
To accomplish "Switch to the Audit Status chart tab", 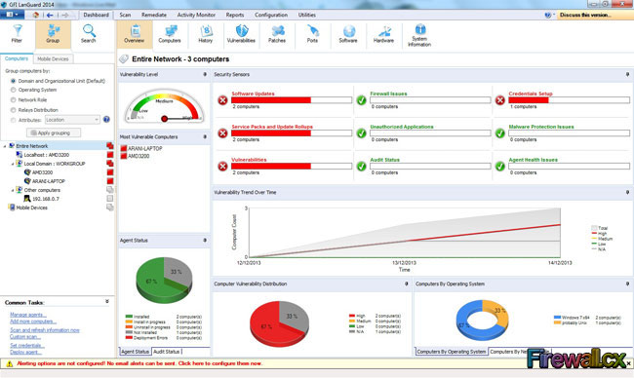I will click(x=166, y=352).
